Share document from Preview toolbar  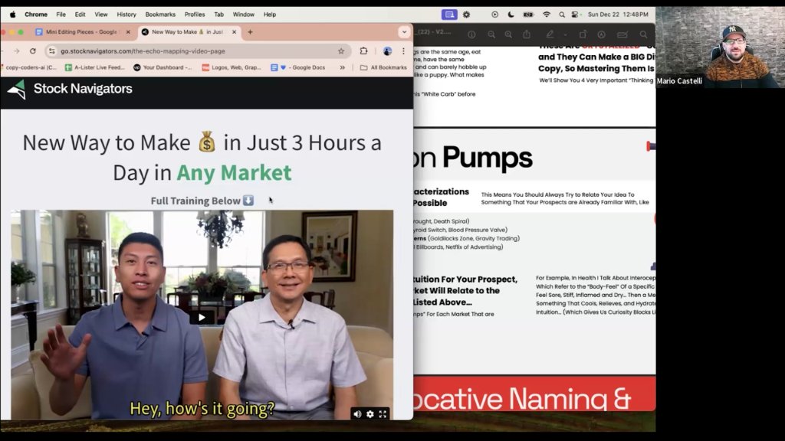point(527,34)
